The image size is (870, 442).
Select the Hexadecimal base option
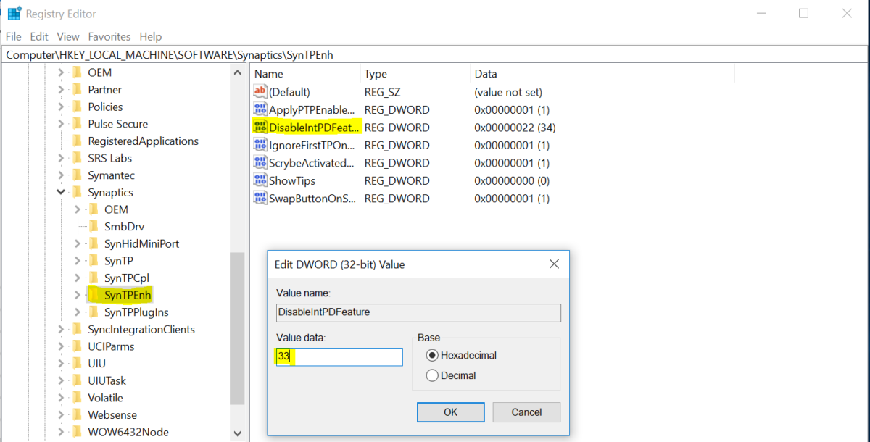(433, 355)
